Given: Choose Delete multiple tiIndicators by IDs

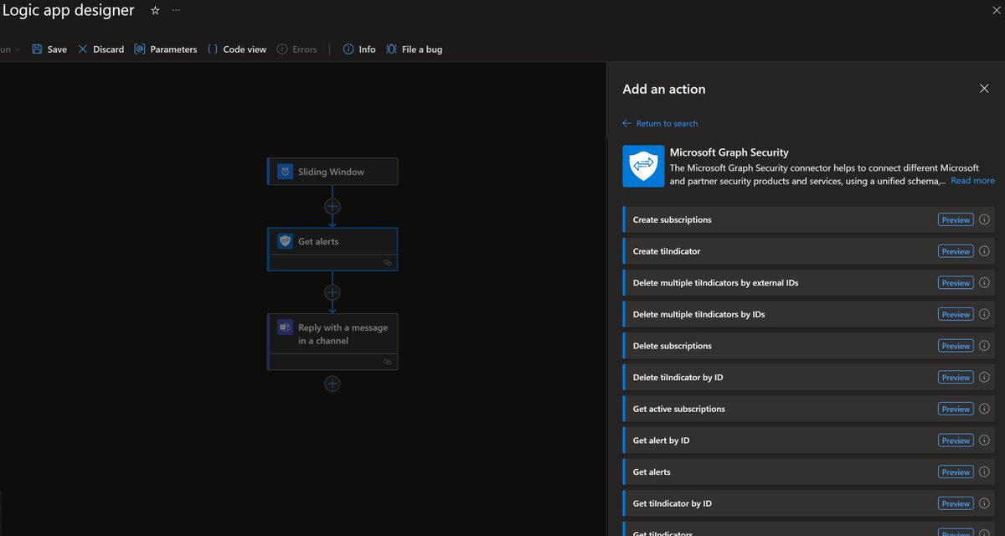Looking at the screenshot, I should click(808, 314).
